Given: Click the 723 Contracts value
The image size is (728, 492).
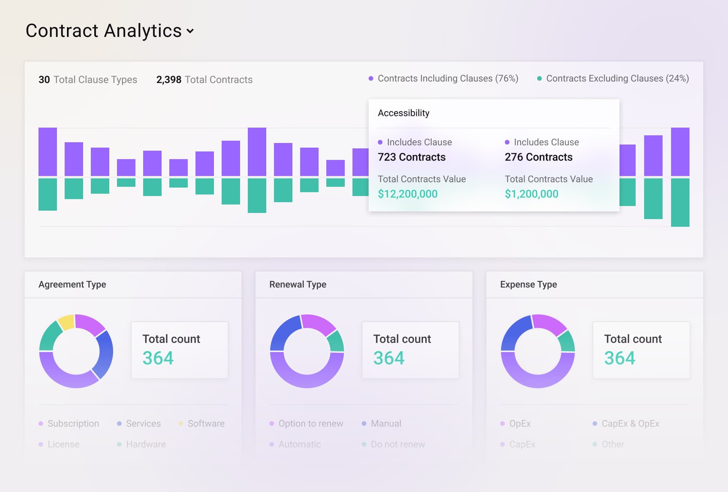Looking at the screenshot, I should tap(412, 157).
